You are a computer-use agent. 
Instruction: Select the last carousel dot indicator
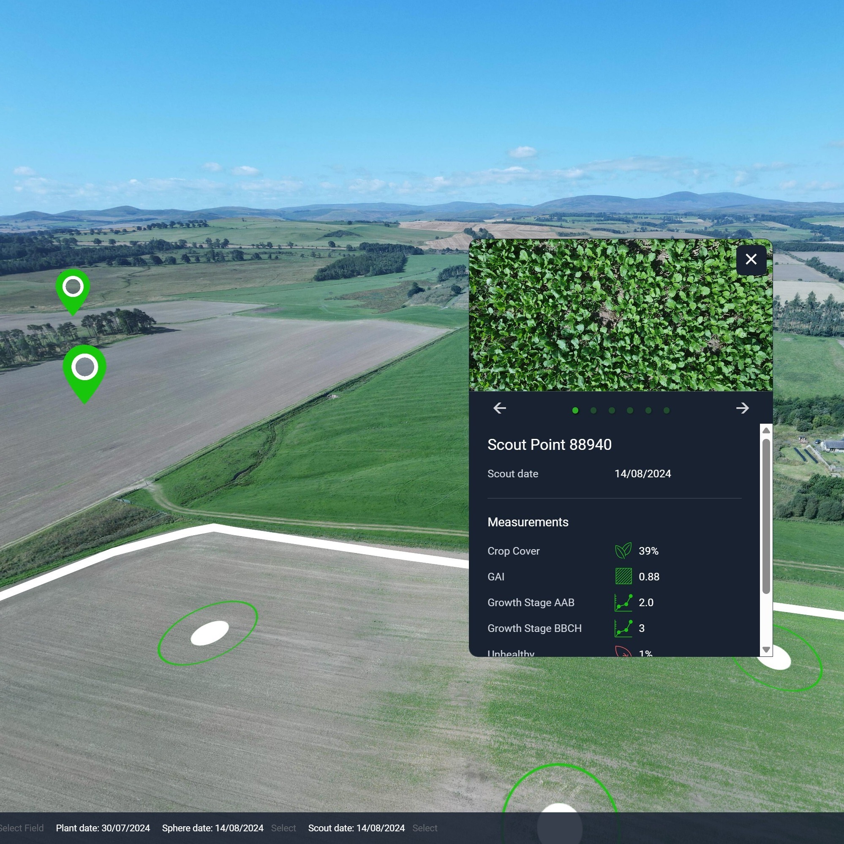[666, 410]
